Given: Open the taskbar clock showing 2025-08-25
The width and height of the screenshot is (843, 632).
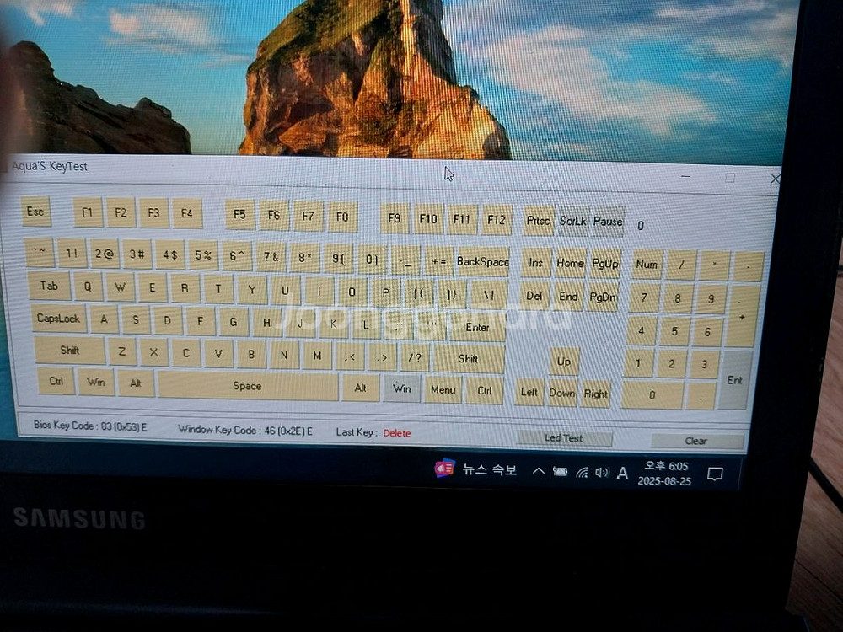Looking at the screenshot, I should click(x=664, y=474).
